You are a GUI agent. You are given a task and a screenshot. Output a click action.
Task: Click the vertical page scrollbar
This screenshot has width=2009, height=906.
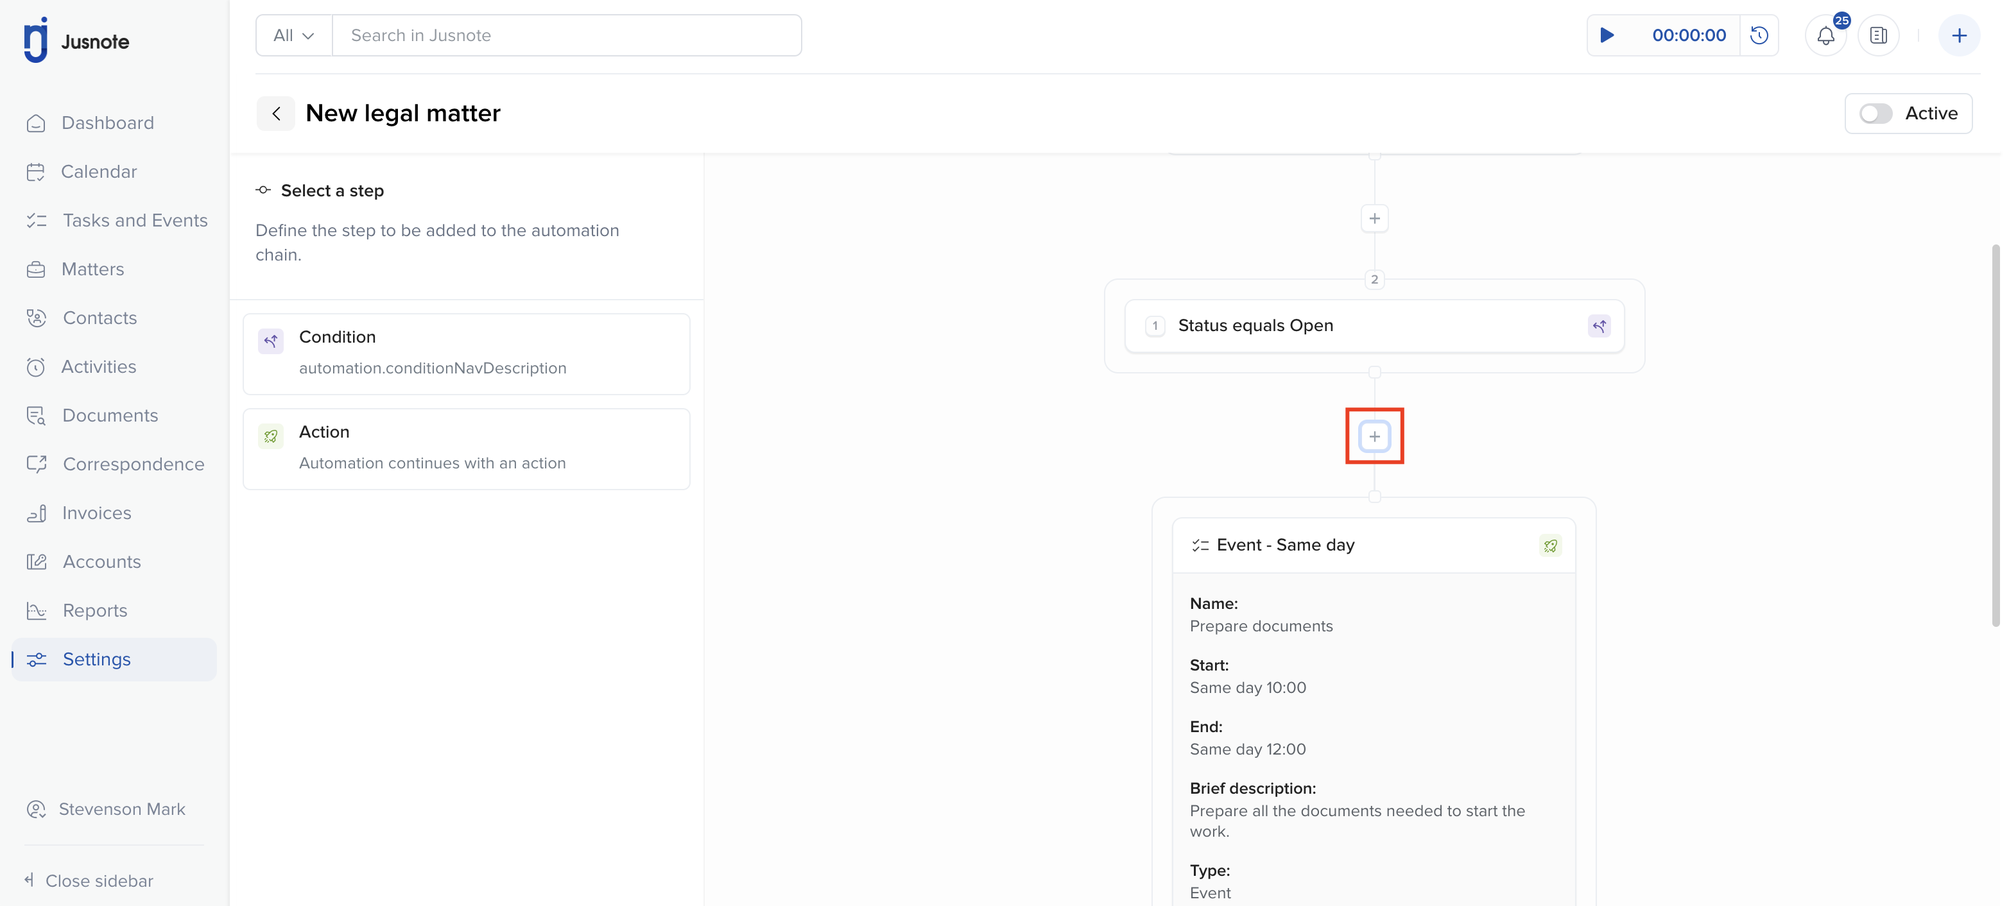tap(1995, 435)
